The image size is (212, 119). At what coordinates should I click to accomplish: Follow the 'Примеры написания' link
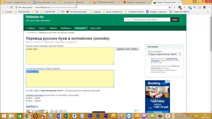tap(34, 95)
